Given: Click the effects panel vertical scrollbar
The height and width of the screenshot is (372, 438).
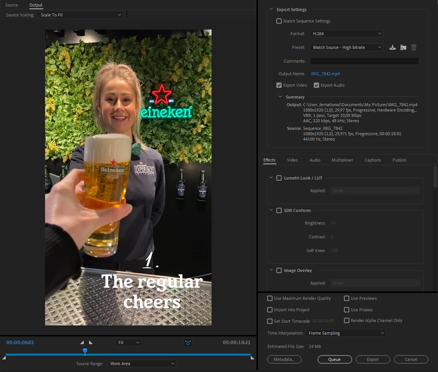Looking at the screenshot, I should (435, 177).
